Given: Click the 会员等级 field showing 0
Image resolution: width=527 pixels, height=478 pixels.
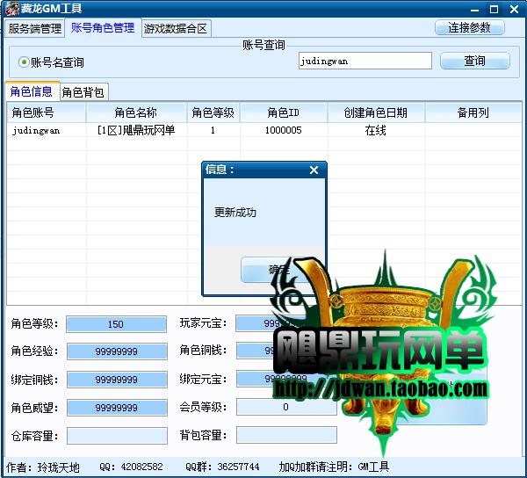Looking at the screenshot, I should click(x=286, y=407).
